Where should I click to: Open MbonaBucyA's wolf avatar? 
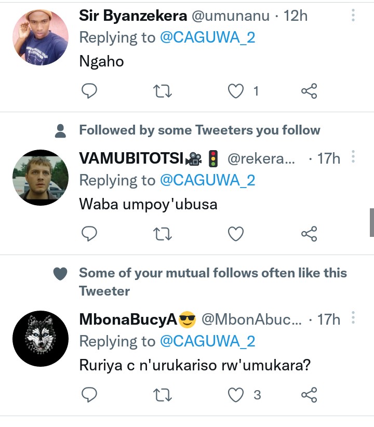[41, 339]
